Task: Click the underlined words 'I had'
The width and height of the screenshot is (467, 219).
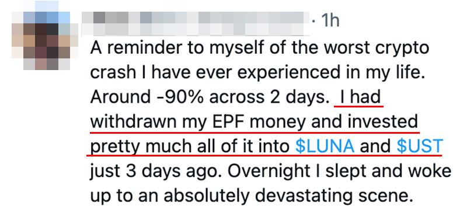Action: coord(360,97)
